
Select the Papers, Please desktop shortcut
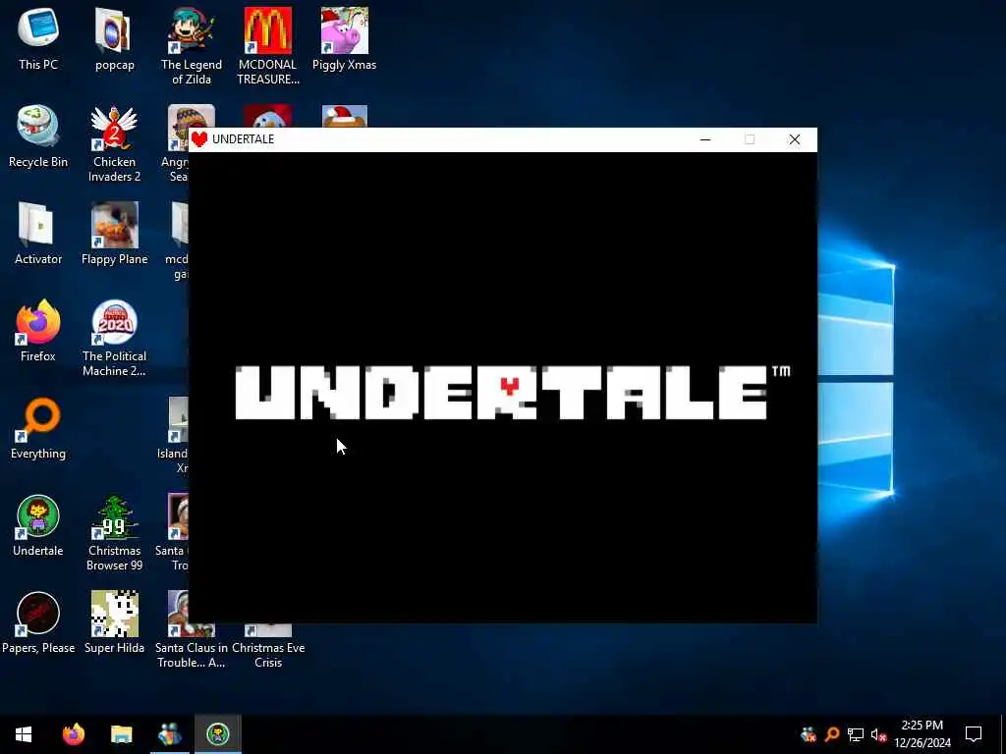click(x=38, y=622)
